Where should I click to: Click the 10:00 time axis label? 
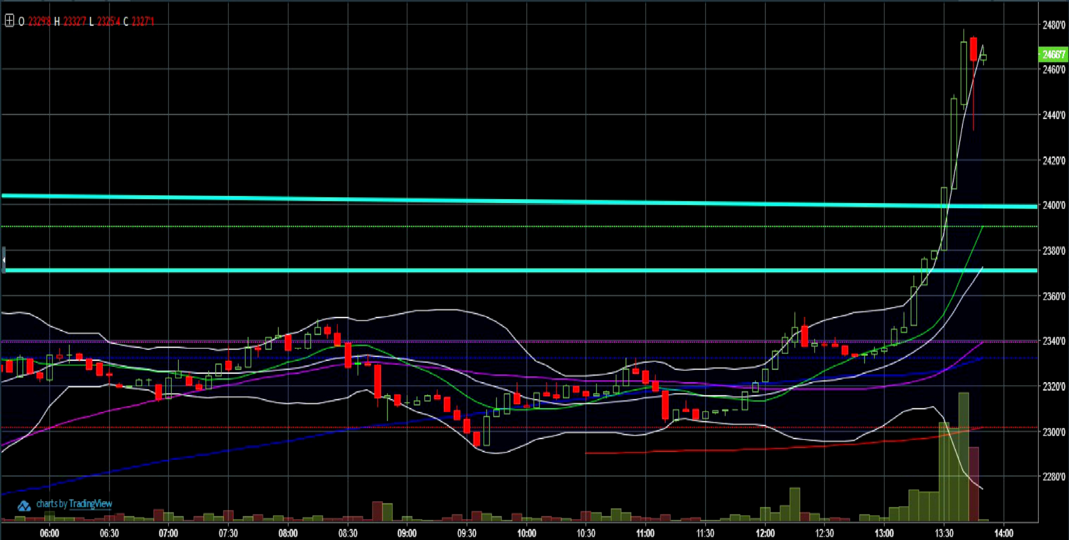pyautogui.click(x=526, y=534)
